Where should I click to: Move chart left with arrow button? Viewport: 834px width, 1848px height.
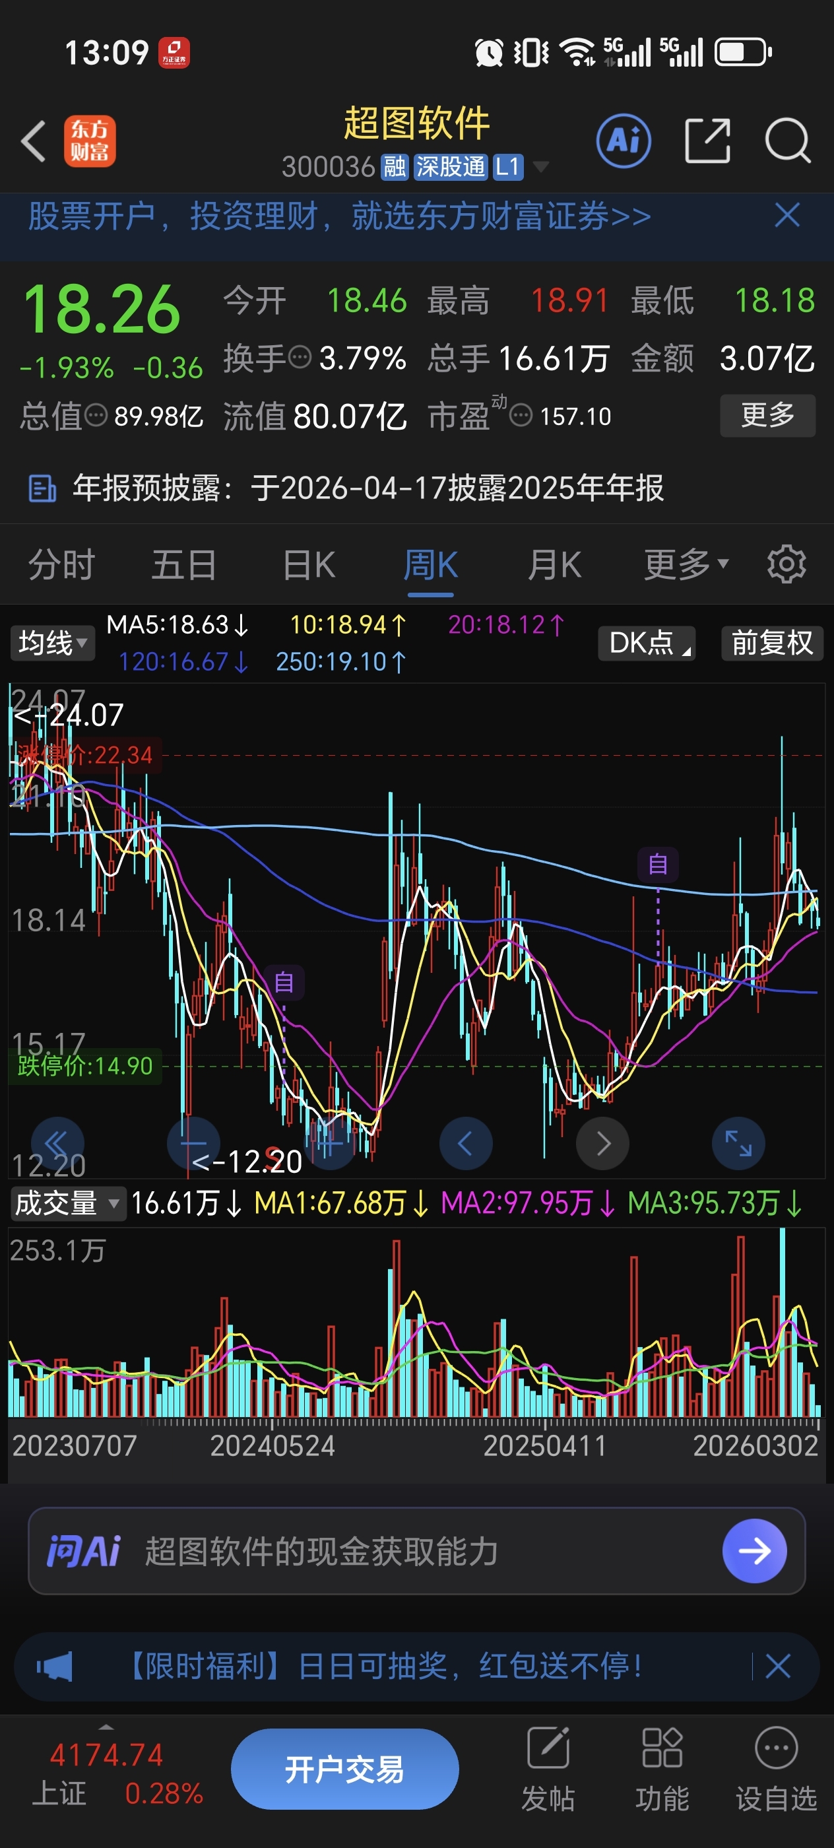465,1143
